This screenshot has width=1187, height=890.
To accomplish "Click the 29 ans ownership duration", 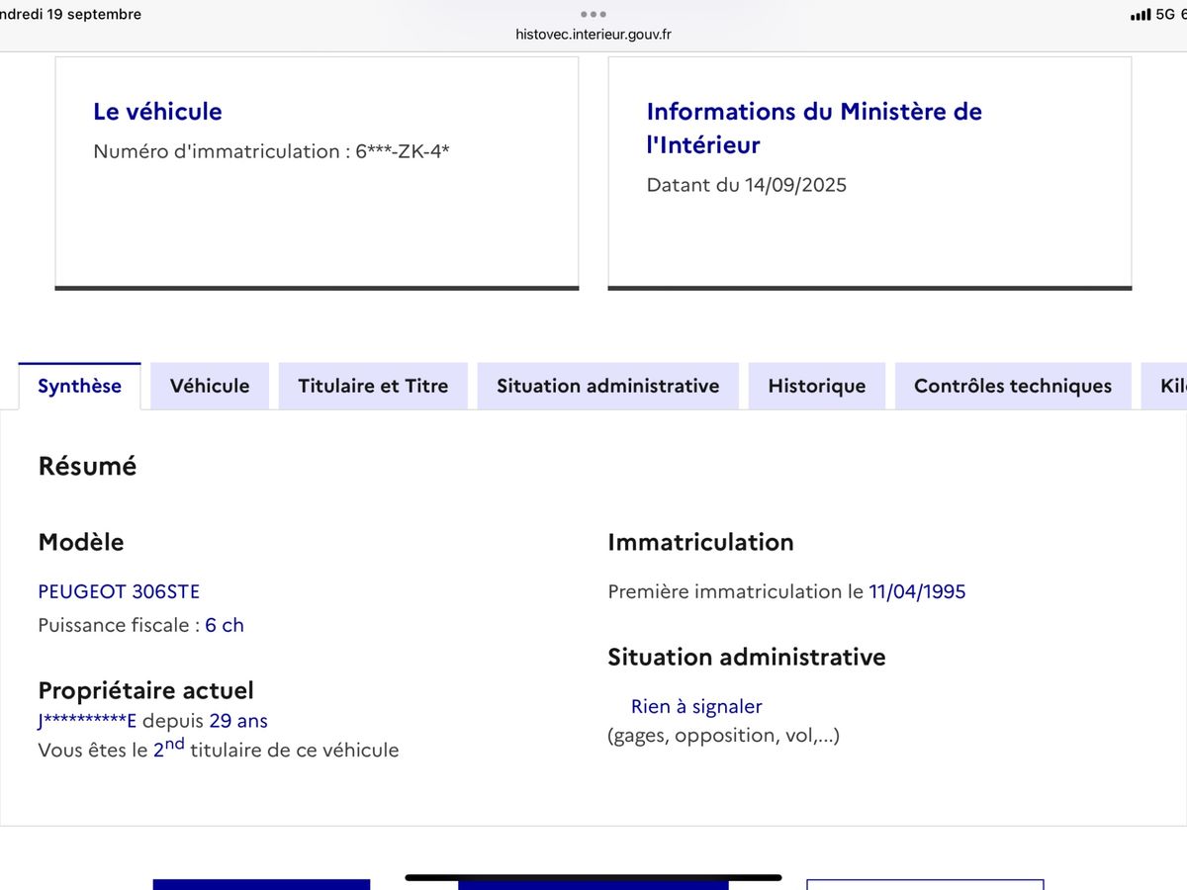I will pos(238,721).
